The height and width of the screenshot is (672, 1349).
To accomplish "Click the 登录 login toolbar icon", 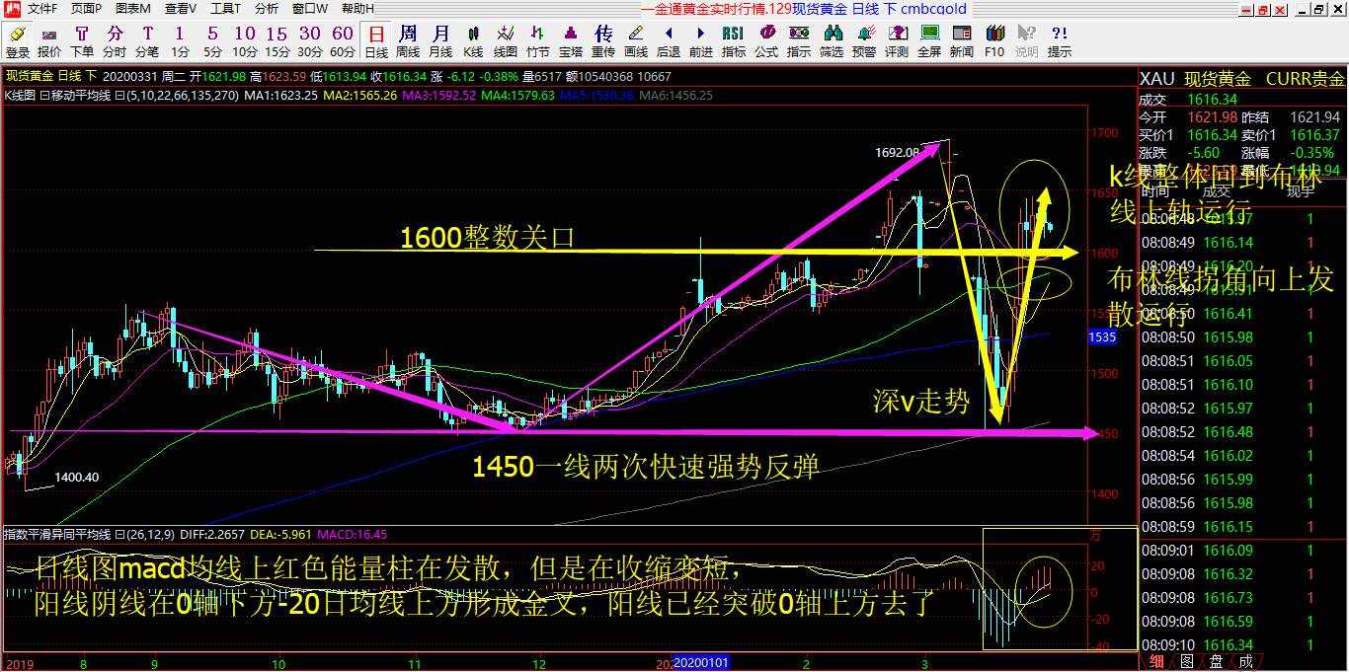I will pyautogui.click(x=17, y=41).
